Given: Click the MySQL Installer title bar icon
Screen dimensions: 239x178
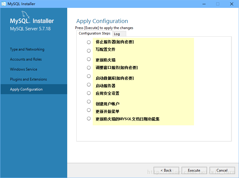Looking at the screenshot, I should [4, 4].
